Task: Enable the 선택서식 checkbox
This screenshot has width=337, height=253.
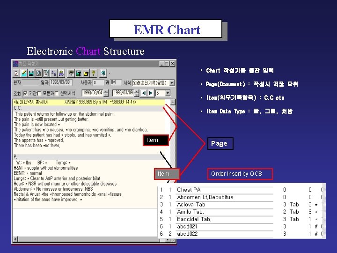Action: (57, 93)
